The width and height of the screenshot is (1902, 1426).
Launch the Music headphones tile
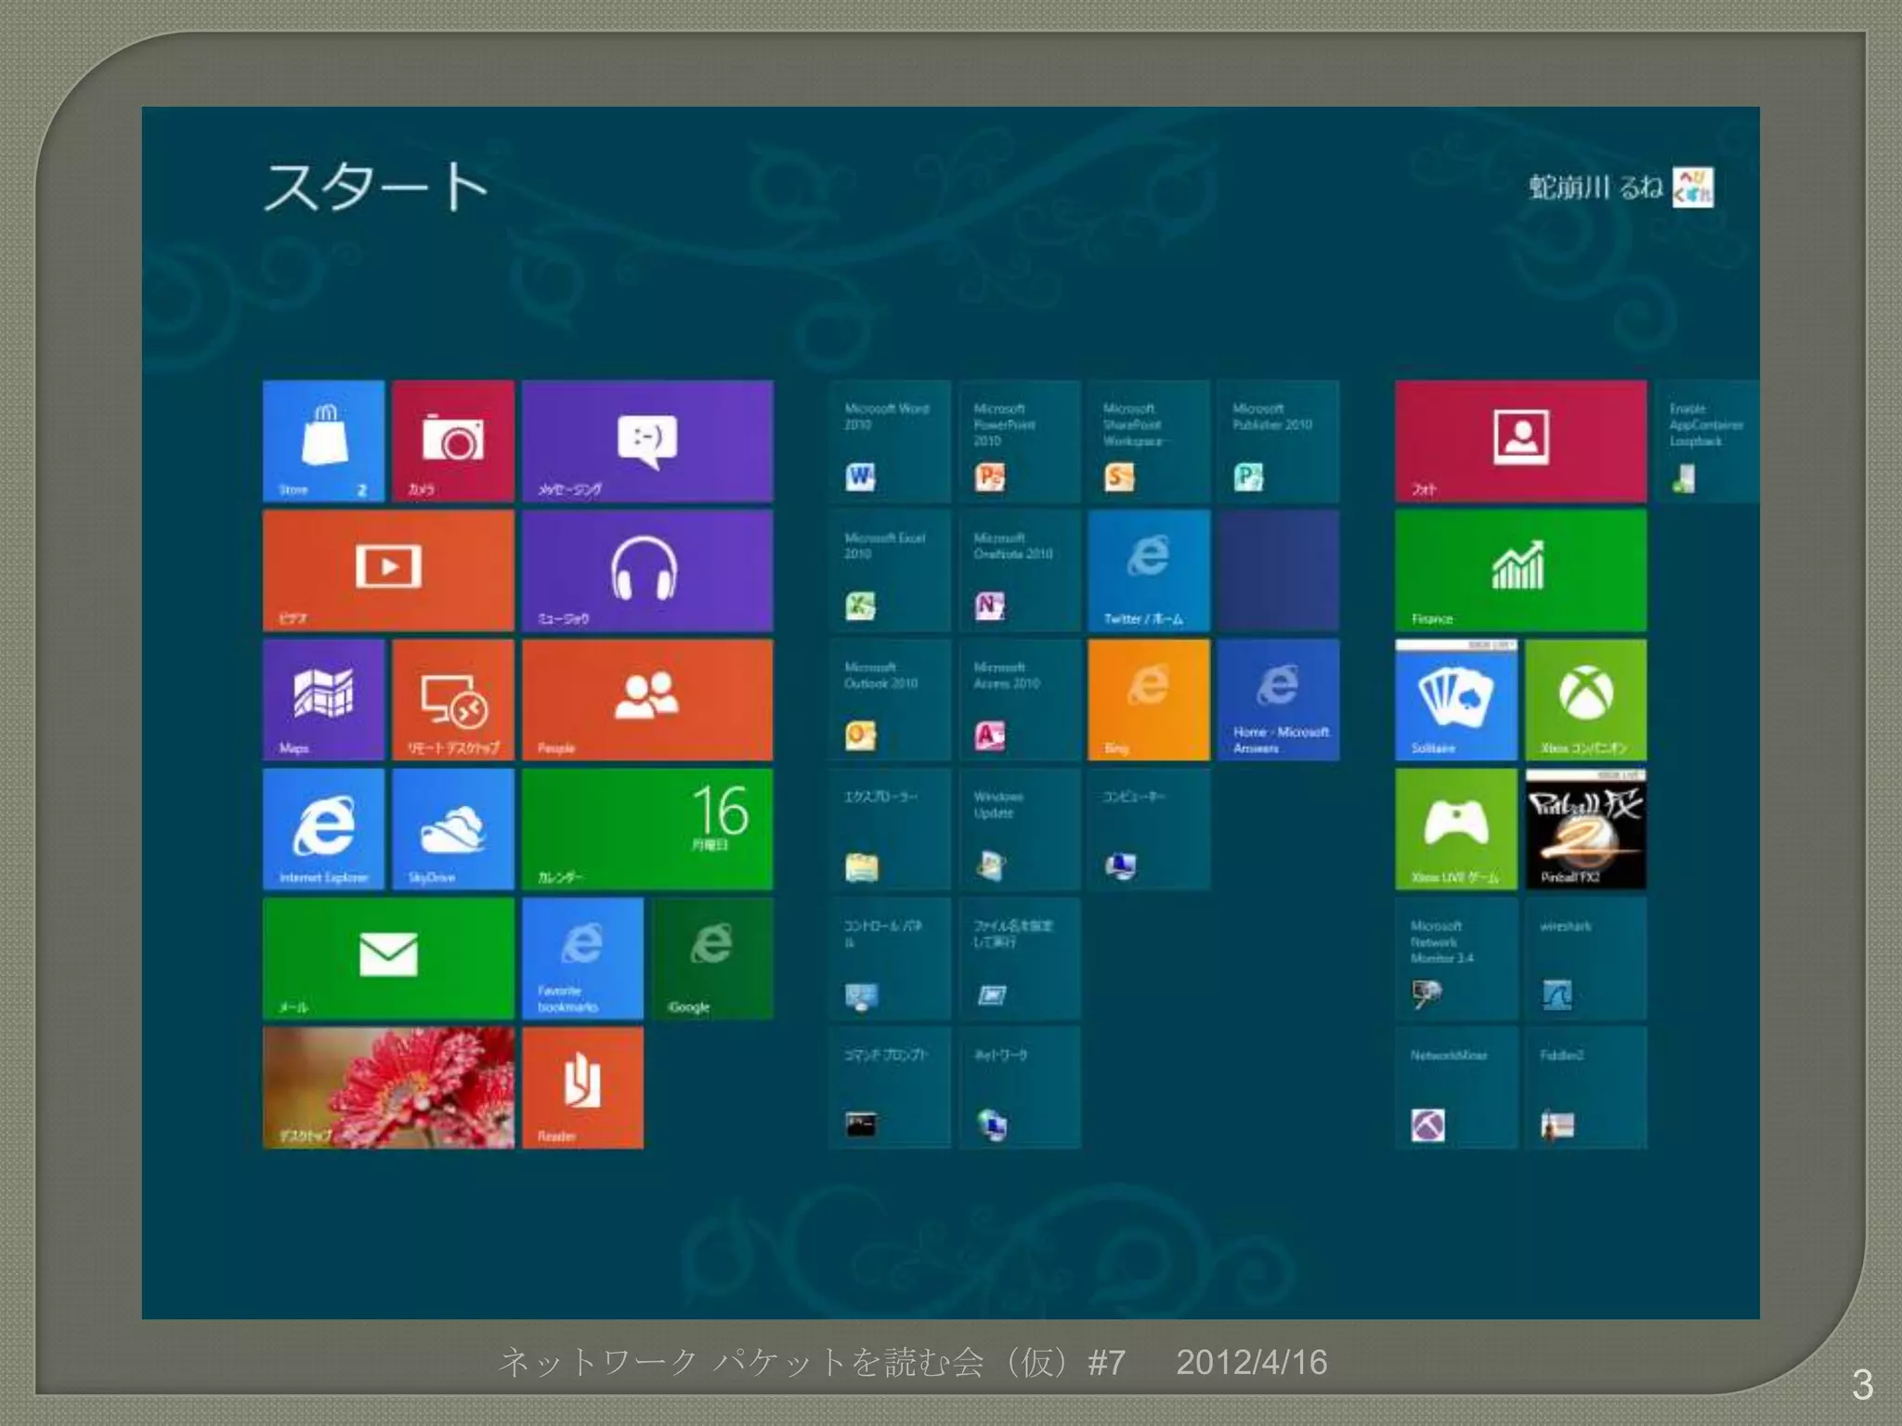tap(646, 570)
